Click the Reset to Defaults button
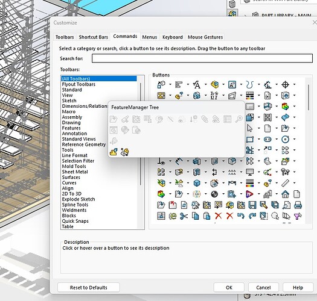Screen dimensions: 317x301 (89, 288)
